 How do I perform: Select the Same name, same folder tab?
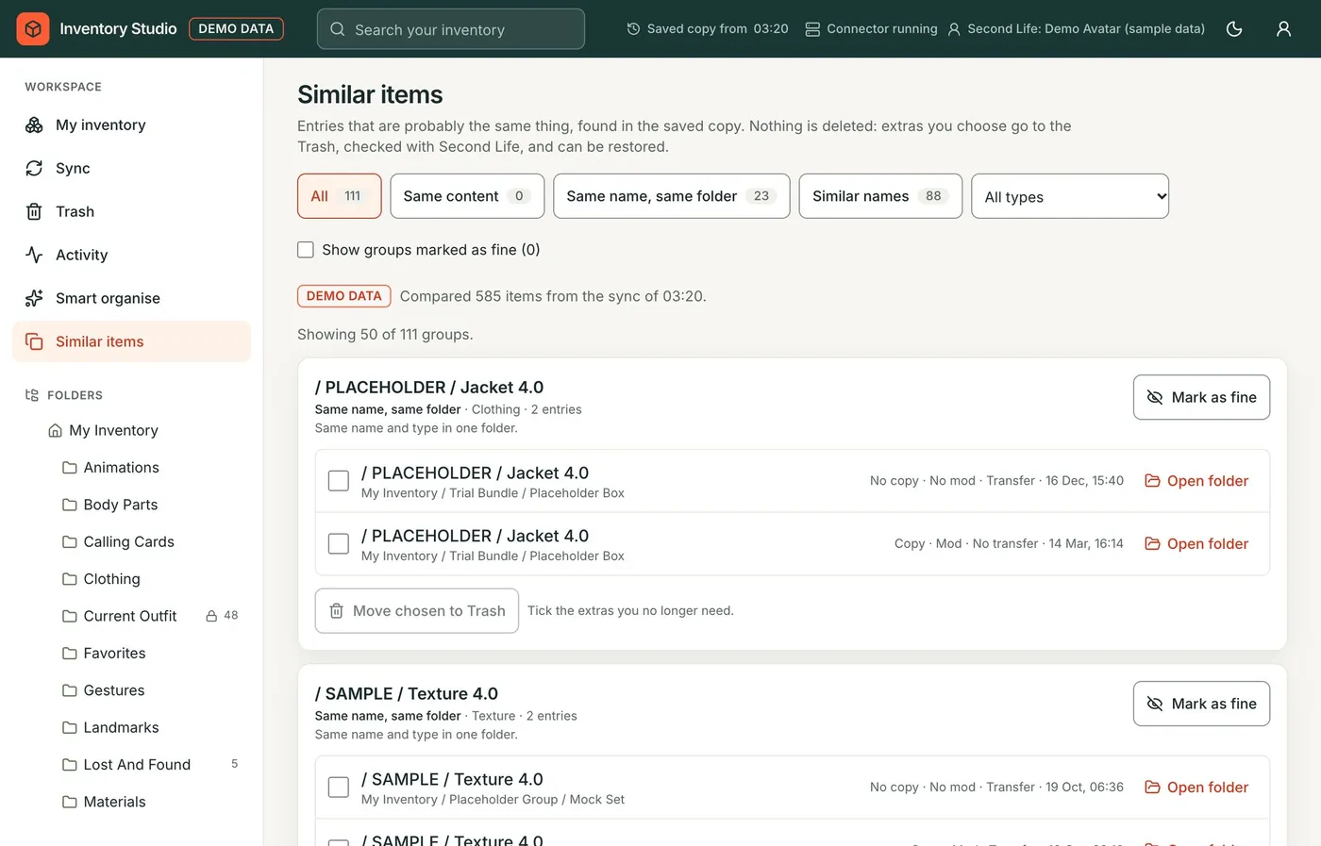point(672,196)
